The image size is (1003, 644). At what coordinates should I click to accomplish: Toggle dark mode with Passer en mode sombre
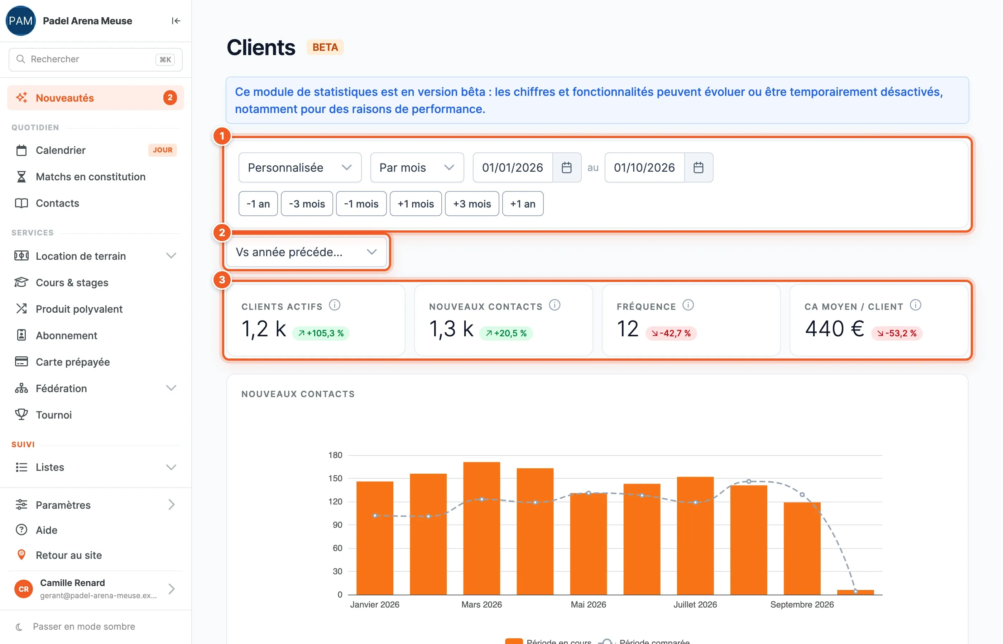coord(76,626)
